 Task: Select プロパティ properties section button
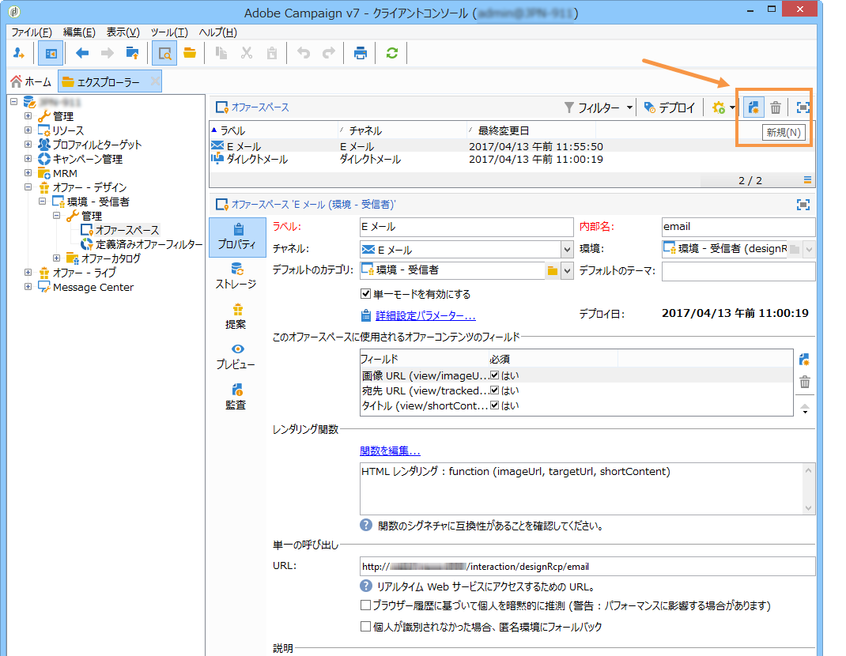[x=237, y=236]
